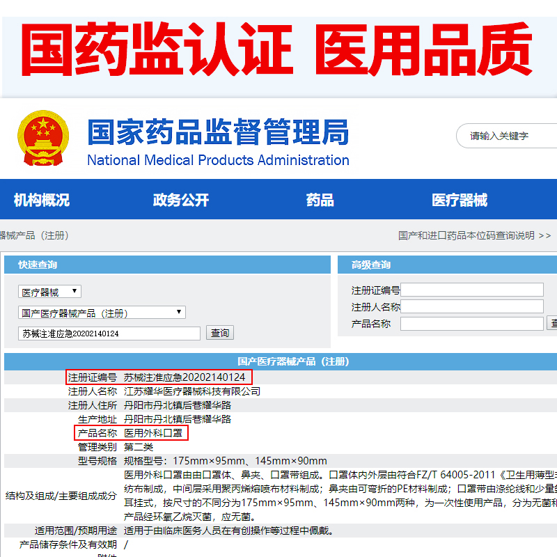The height and width of the screenshot is (557, 557).
Task: Click the quick search text field
Action: pyautogui.click(x=109, y=334)
